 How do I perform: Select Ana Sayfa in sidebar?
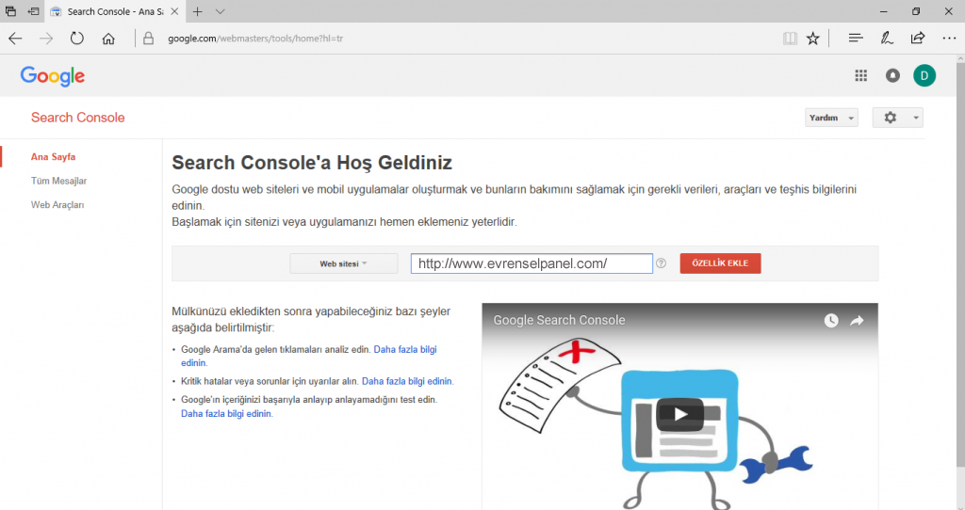click(53, 157)
